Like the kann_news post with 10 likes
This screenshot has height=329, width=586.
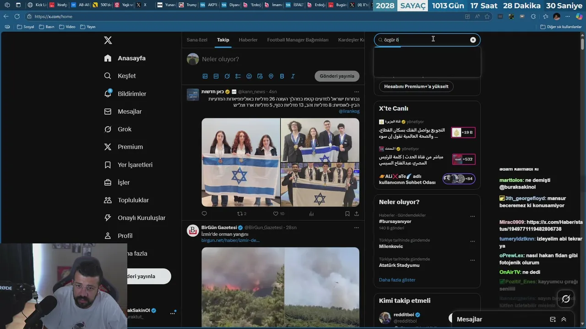278,213
